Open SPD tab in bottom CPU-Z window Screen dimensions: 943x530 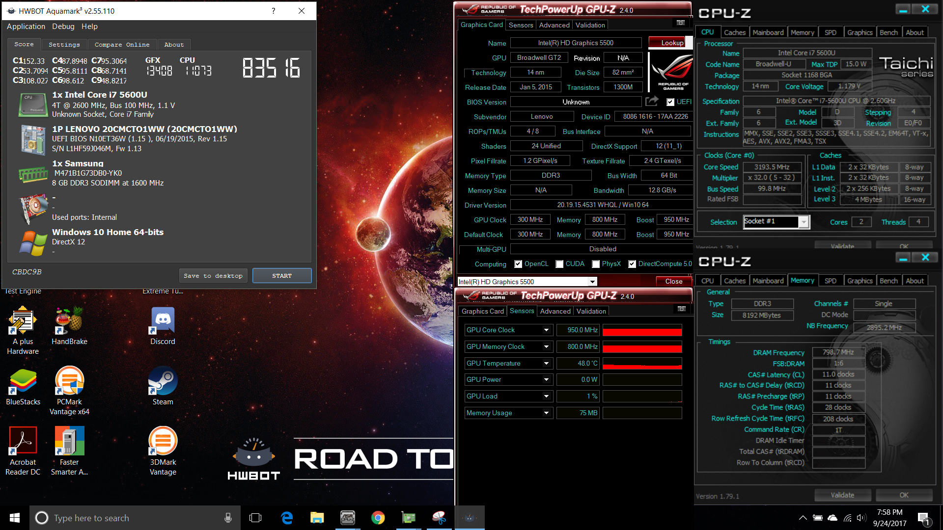tap(831, 281)
